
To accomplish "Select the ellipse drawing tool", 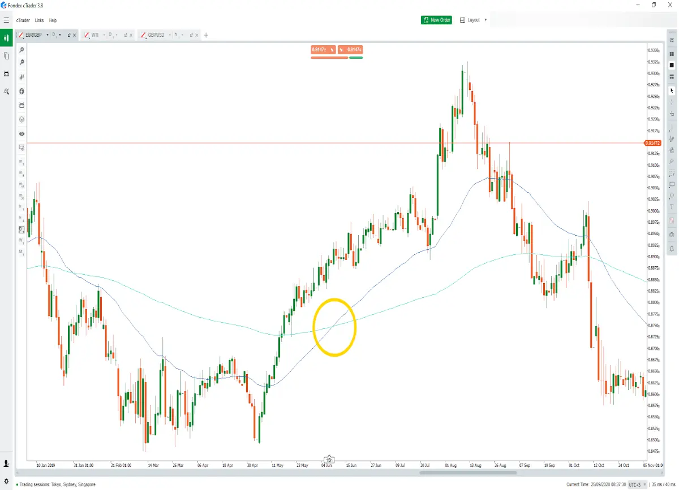I will [x=672, y=196].
